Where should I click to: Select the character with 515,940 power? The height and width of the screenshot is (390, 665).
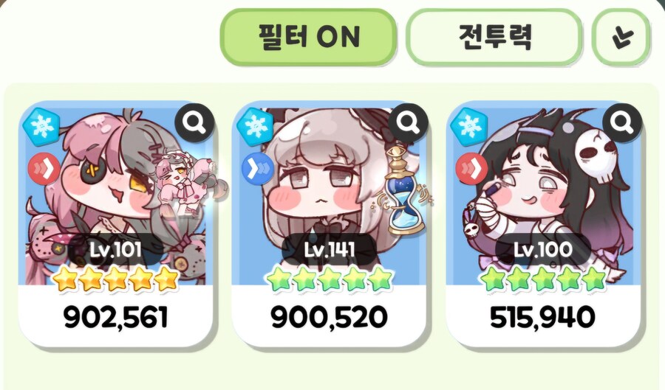[x=543, y=224]
